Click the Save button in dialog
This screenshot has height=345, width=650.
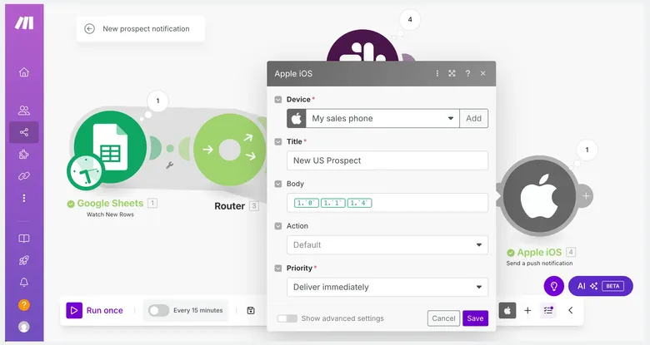pyautogui.click(x=475, y=318)
